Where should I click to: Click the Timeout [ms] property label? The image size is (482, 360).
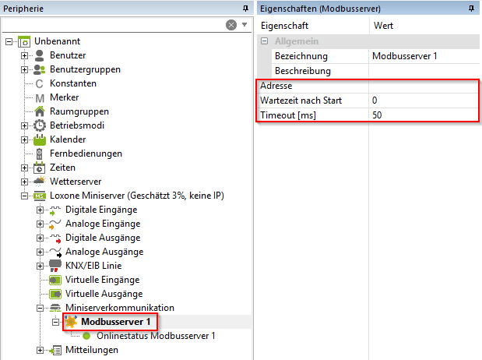[288, 115]
